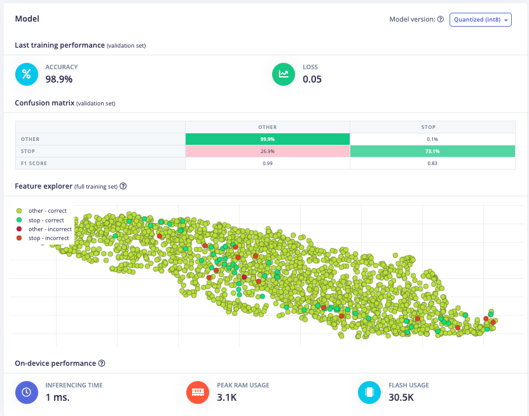
Task: Click the pink 26.9% confusion matrix cell
Action: coord(267,151)
